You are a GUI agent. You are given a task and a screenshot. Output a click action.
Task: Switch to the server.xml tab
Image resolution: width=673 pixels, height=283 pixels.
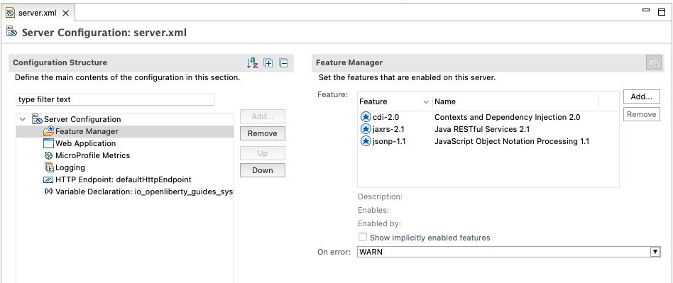pyautogui.click(x=38, y=13)
